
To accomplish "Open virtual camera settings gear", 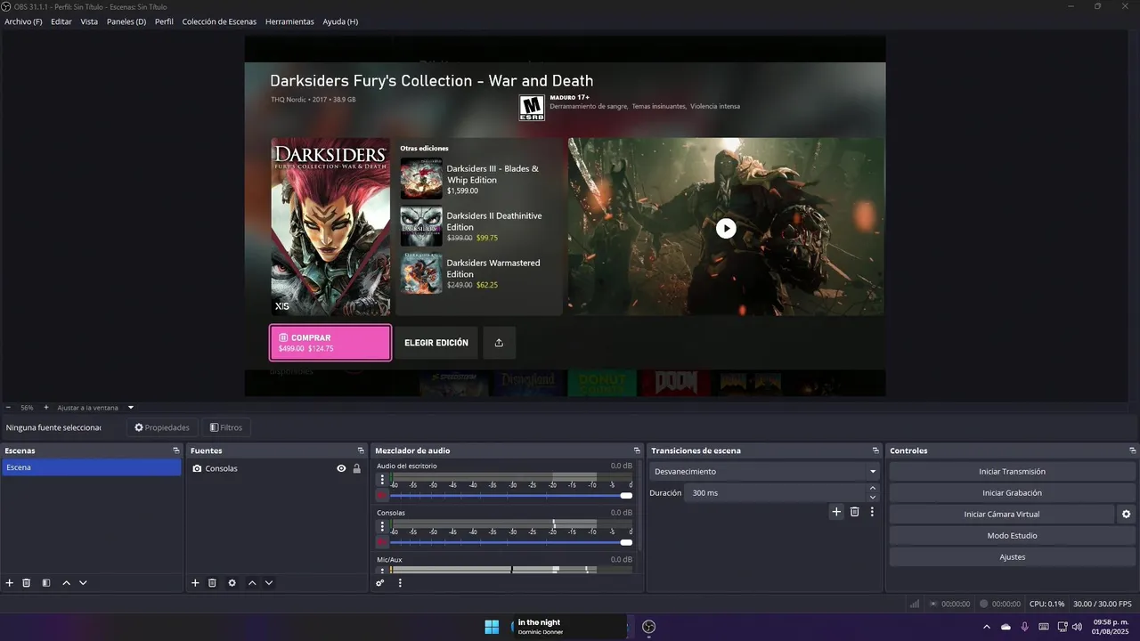I will (1126, 514).
